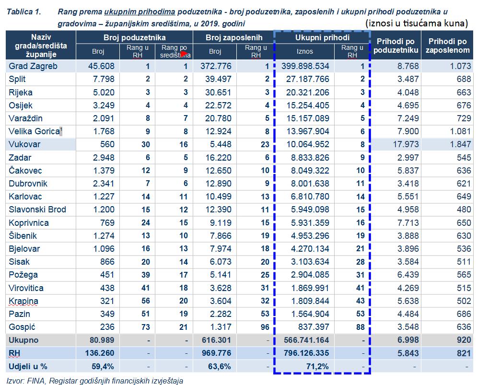The width and height of the screenshot is (477, 385).
Task: Select the Grad Zagreb city name cell
Action: pyautogui.click(x=40, y=66)
